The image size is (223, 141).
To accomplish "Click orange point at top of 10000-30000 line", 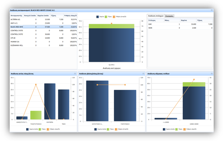I will 194,79.
